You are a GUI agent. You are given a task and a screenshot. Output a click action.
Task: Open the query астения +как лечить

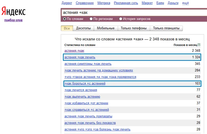[80, 57]
